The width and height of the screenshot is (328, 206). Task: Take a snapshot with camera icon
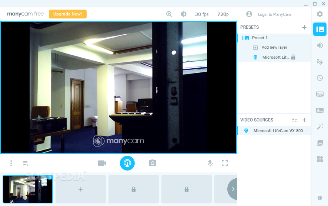tap(153, 163)
